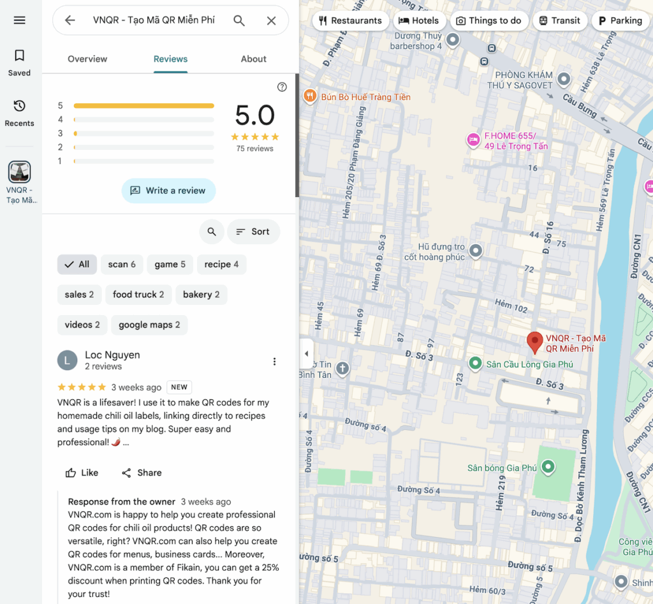Click the search field text VNQR
The width and height of the screenshot is (653, 604).
pos(154,20)
